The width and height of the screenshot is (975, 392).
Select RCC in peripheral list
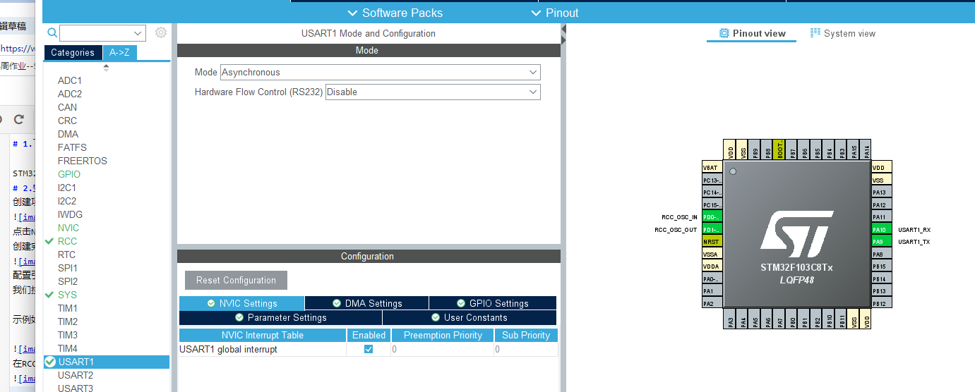(x=68, y=241)
